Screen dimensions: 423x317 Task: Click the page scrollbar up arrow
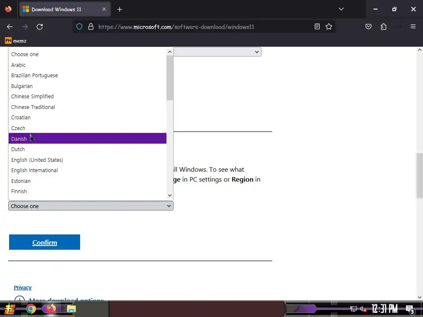pyautogui.click(x=420, y=50)
